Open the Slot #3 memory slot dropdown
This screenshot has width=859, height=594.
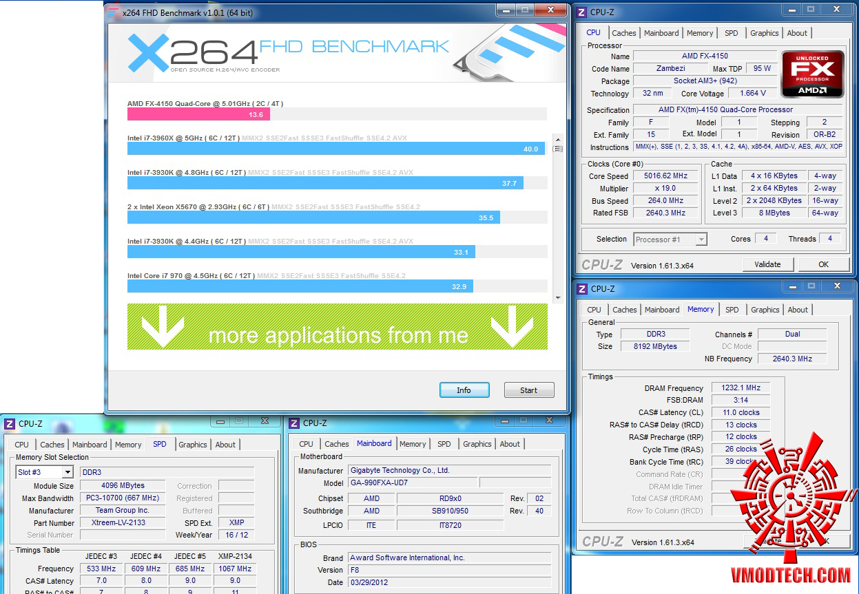[45, 472]
